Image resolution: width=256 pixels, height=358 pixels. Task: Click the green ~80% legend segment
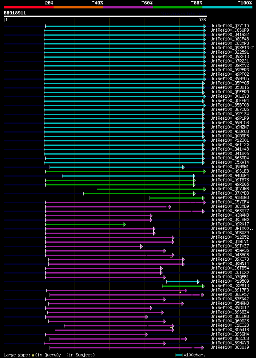coord(178,7)
